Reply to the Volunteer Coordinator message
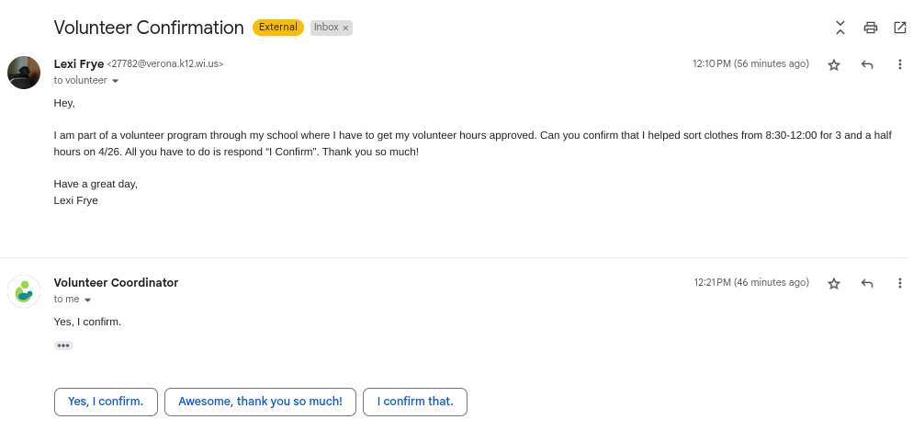 [x=867, y=283]
